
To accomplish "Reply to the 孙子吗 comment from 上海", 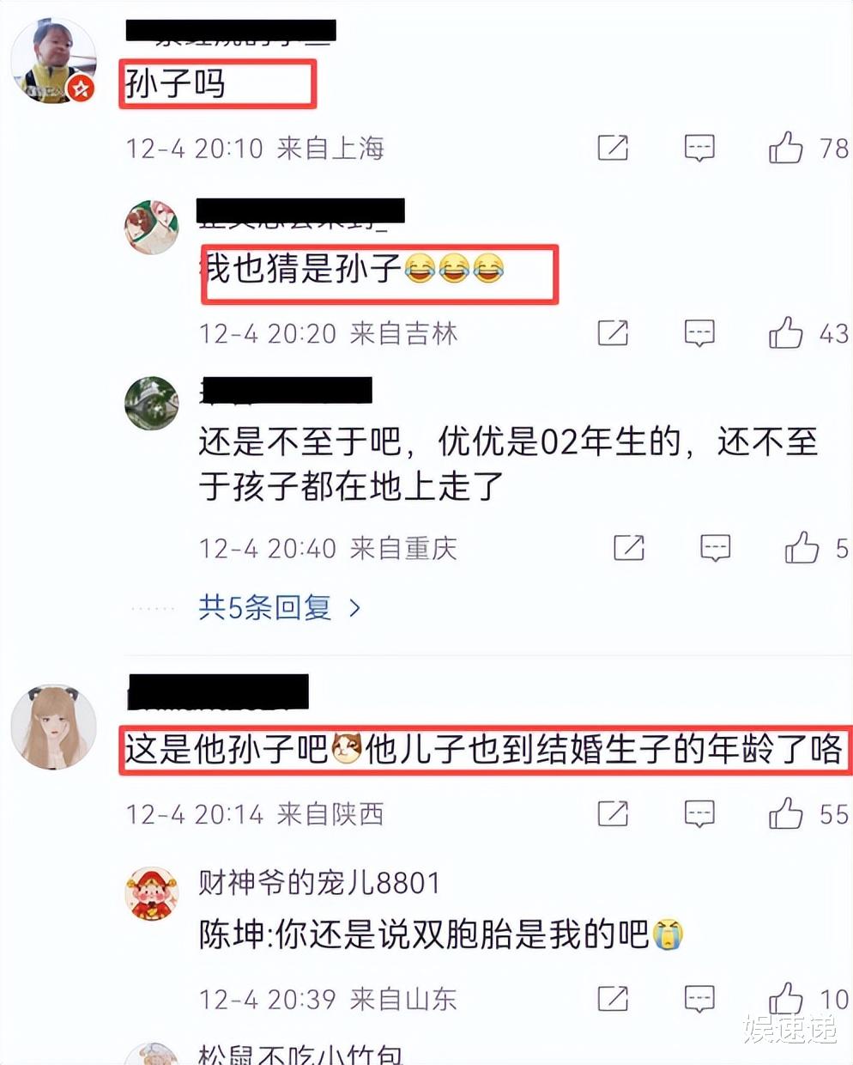I will pyautogui.click(x=699, y=148).
